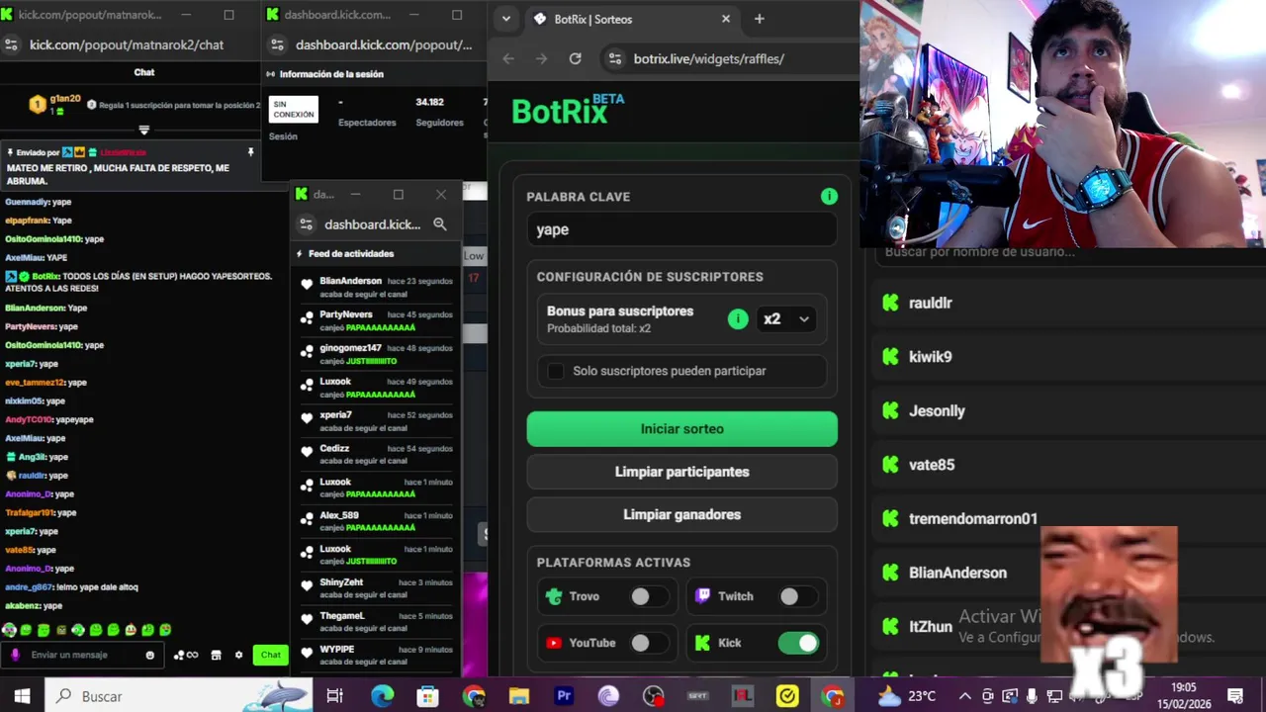This screenshot has height=712, width=1266.
Task: Click the purple microphone icon in chat input
Action: (x=15, y=655)
